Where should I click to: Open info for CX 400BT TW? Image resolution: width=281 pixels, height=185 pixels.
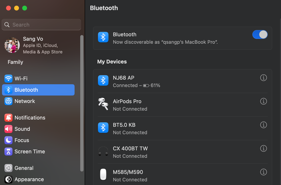[263, 148]
